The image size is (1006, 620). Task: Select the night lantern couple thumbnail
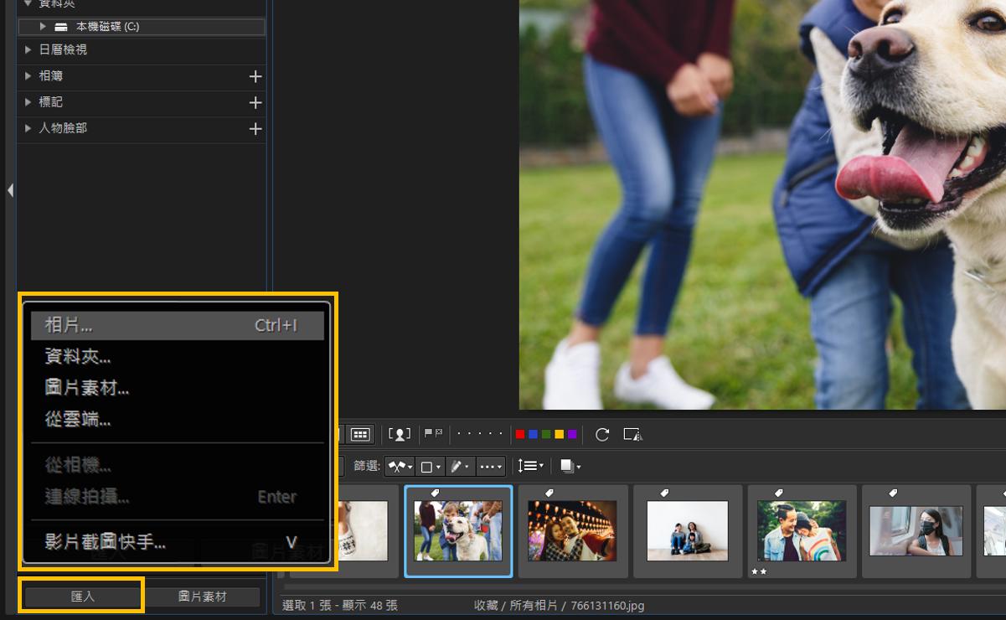(x=572, y=530)
